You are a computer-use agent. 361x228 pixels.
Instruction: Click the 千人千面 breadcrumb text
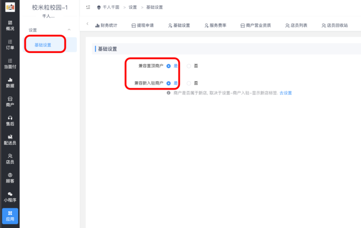click(x=111, y=7)
